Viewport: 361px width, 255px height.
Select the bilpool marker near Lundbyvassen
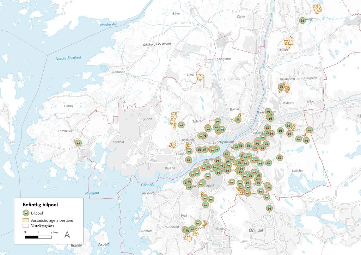(x=213, y=150)
